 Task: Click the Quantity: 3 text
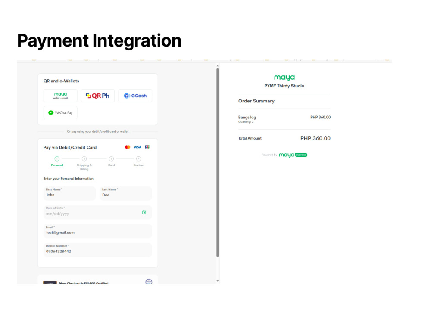(246, 122)
